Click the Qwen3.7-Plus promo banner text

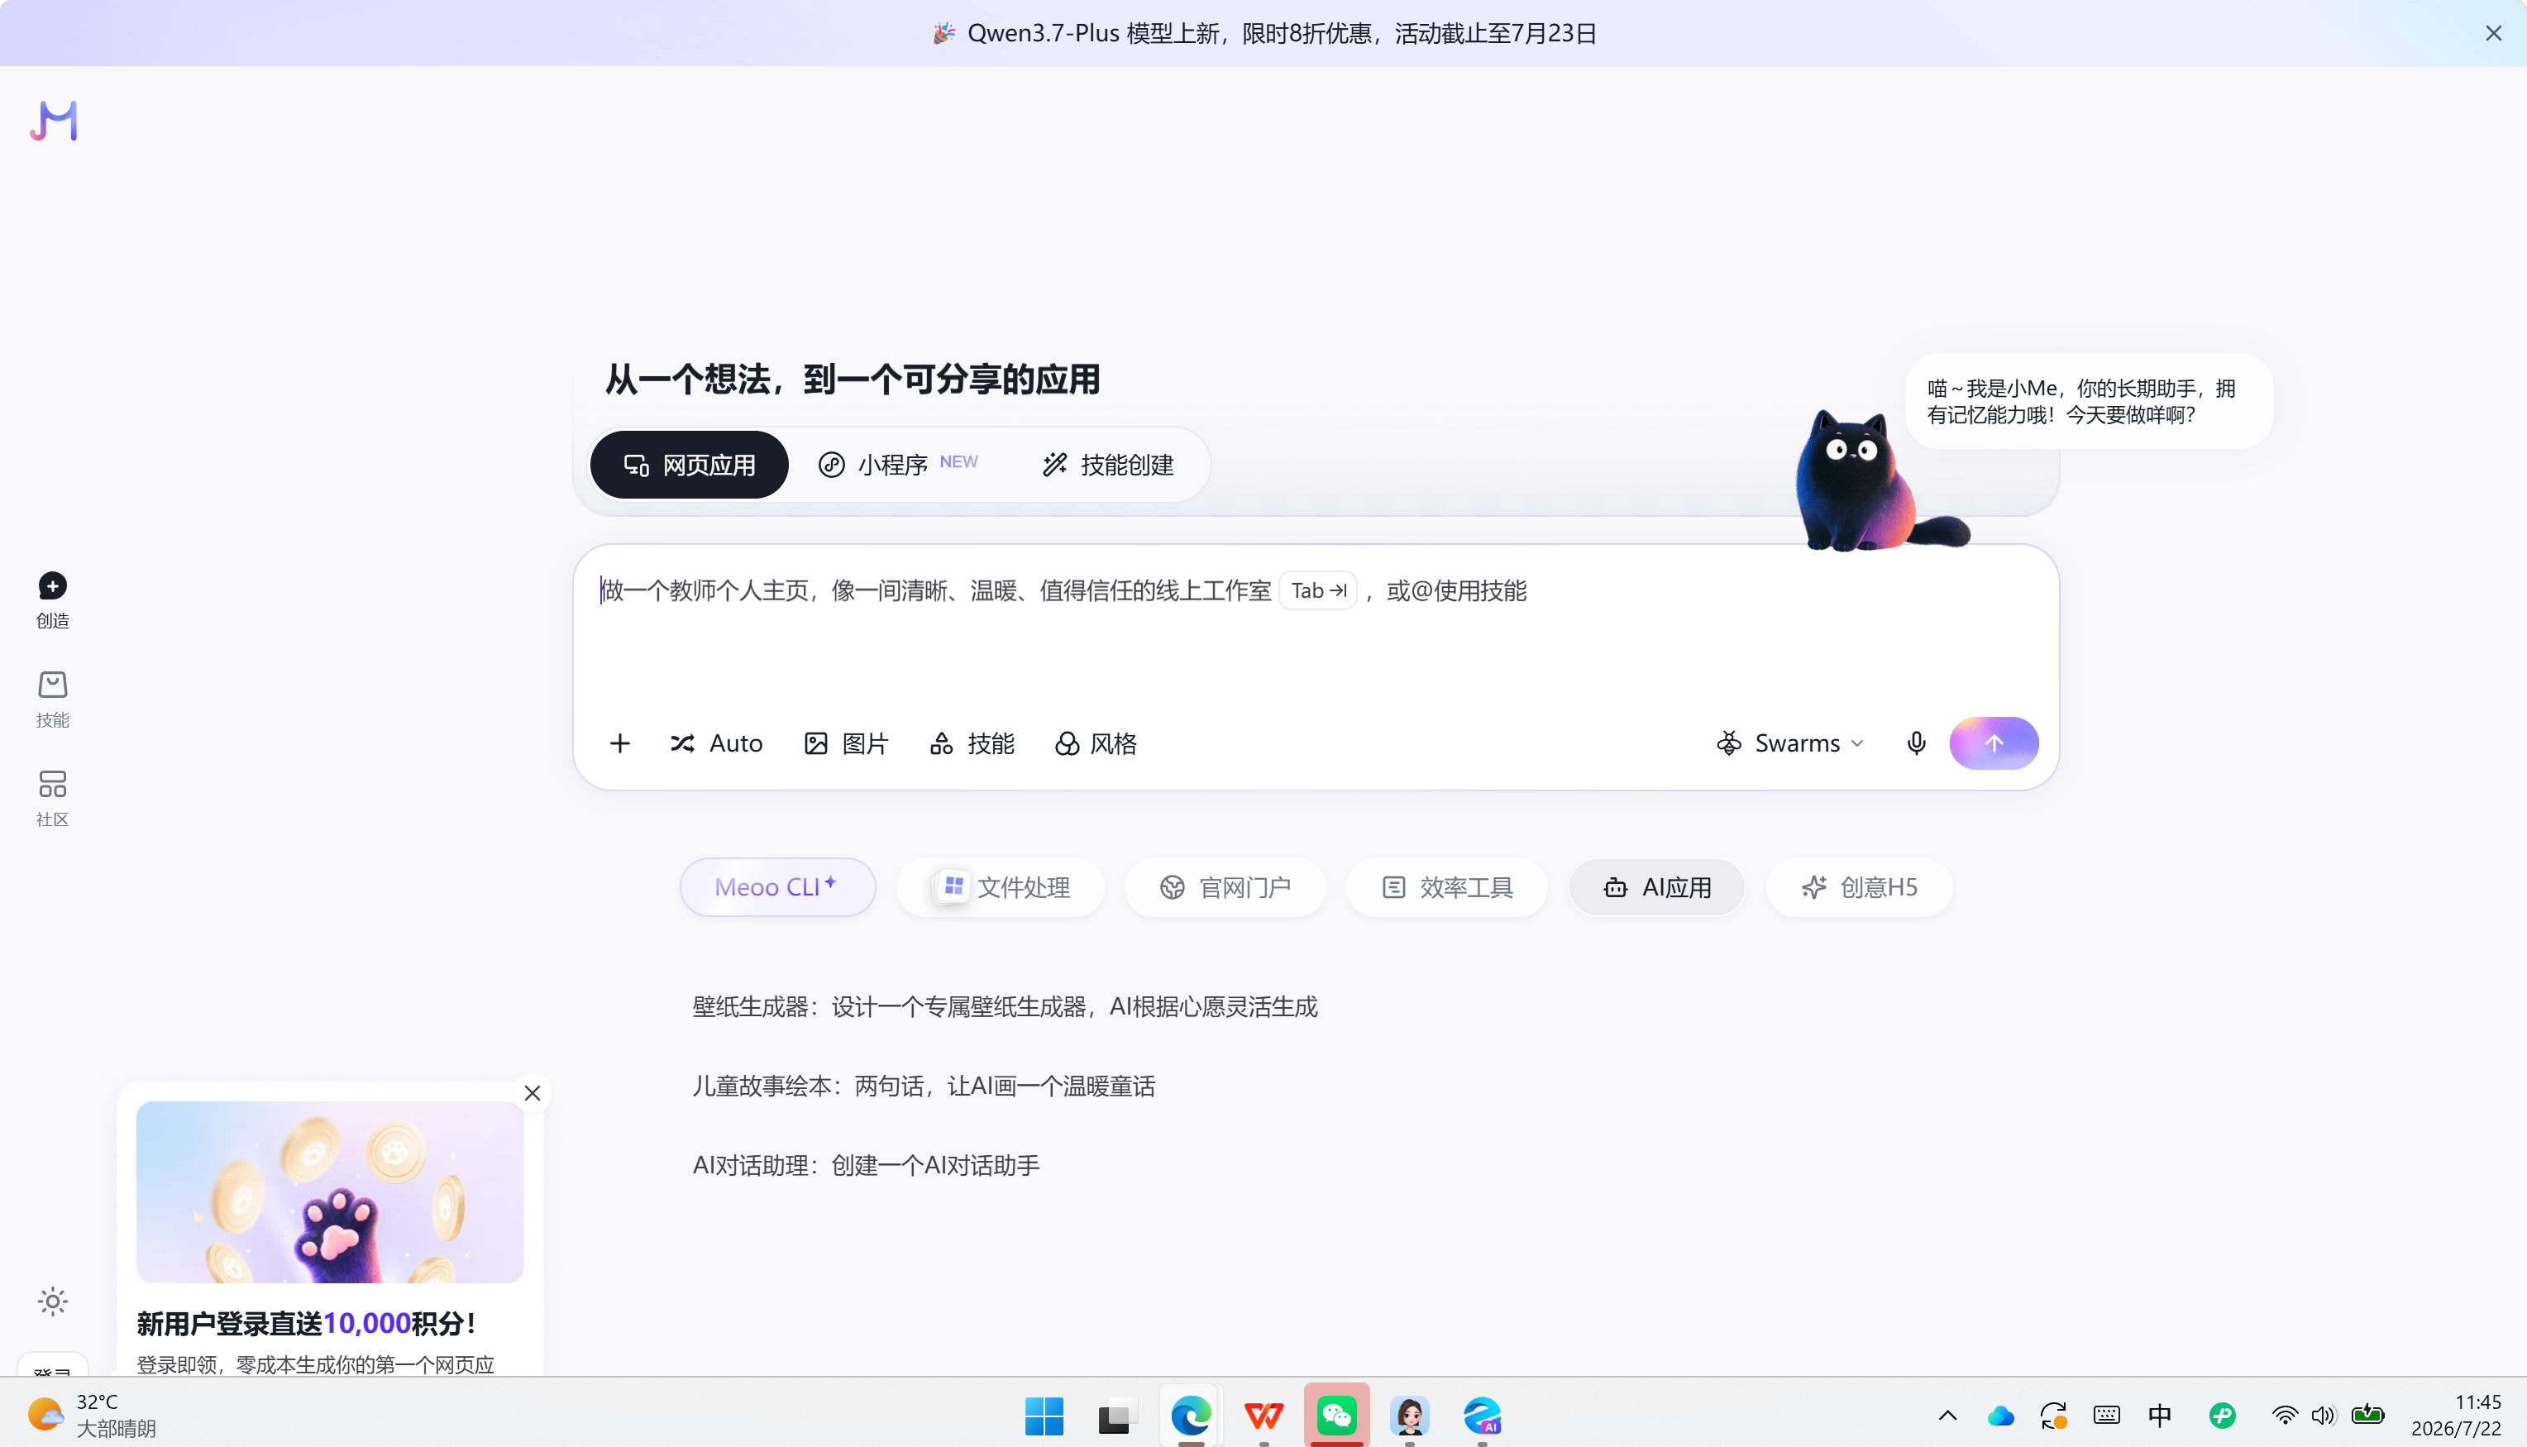(1264, 33)
